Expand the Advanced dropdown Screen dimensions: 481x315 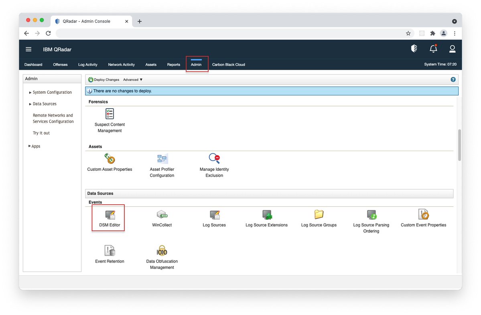coord(132,80)
